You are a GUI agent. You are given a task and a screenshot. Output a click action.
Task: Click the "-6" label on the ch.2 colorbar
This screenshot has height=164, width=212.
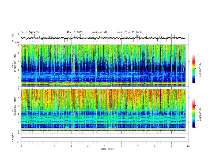198,120
